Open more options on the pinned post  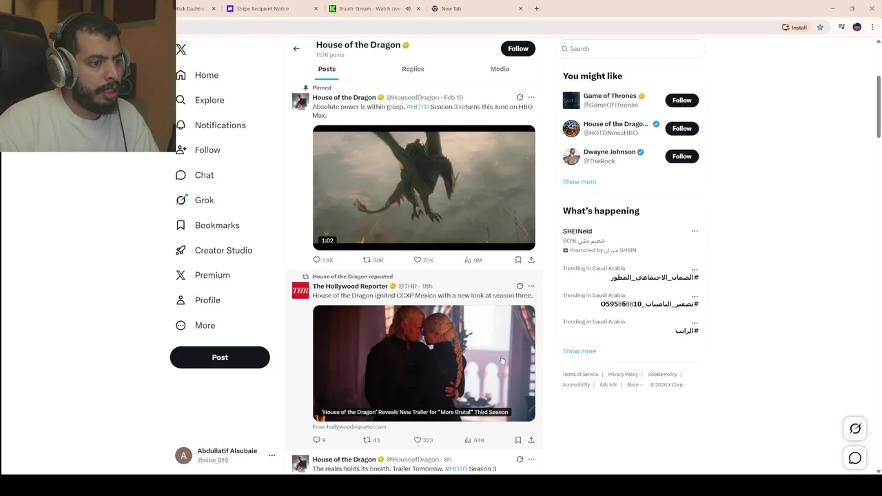(531, 97)
